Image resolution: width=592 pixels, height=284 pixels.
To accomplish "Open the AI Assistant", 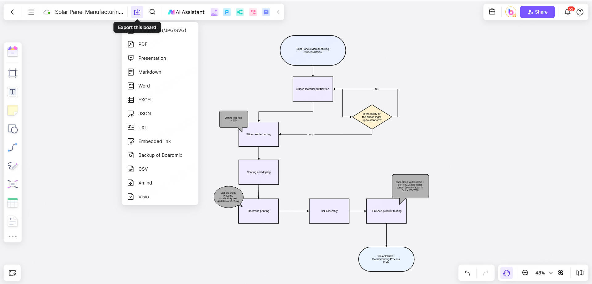I will (x=186, y=12).
